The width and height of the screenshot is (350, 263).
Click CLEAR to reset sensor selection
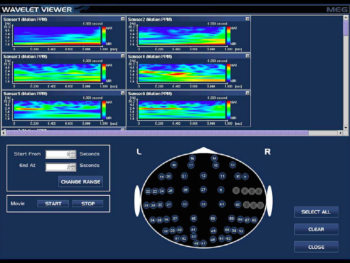point(316,229)
